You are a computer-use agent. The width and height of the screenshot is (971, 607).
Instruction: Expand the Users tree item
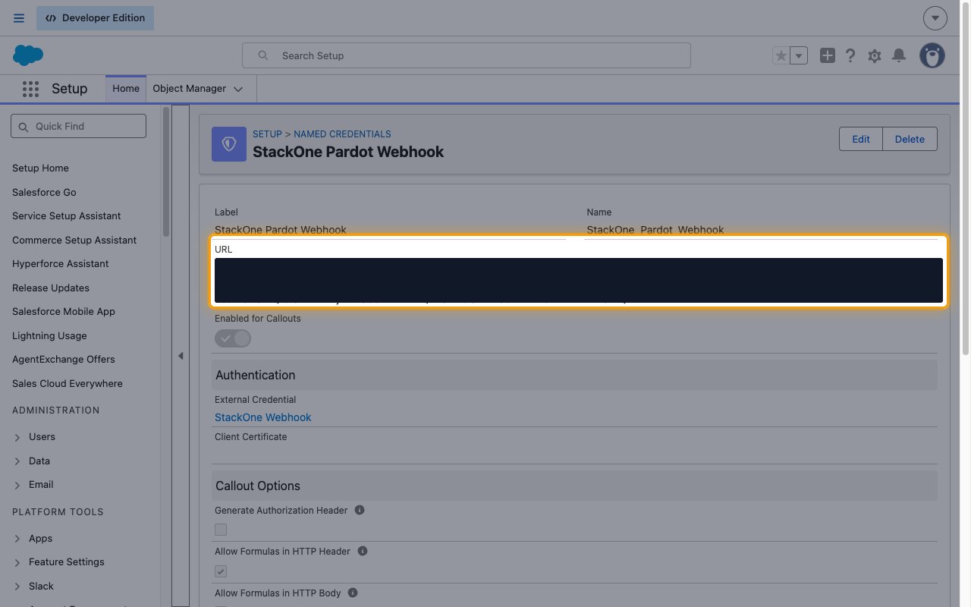point(17,438)
